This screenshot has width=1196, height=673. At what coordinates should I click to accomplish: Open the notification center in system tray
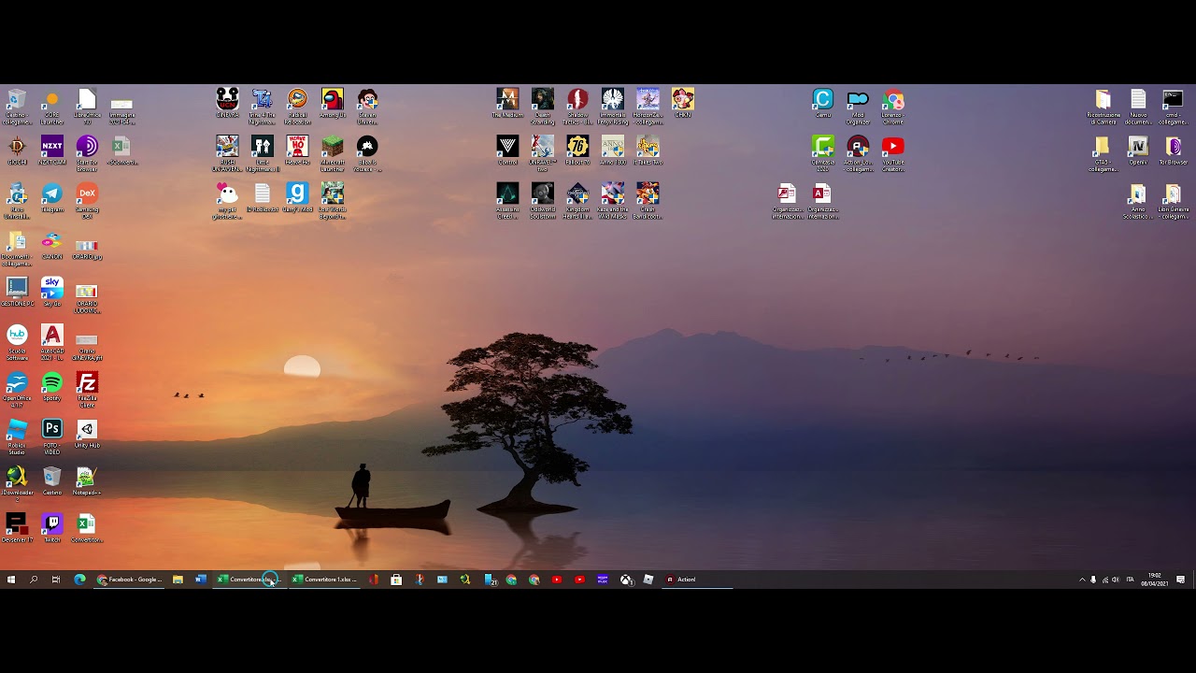click(1181, 580)
